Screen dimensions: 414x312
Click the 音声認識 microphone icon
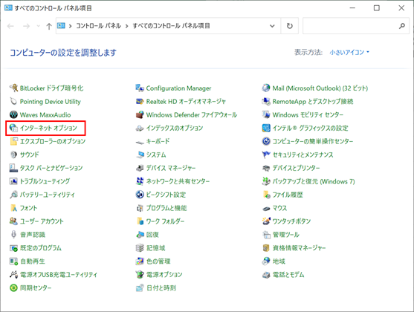(x=13, y=235)
